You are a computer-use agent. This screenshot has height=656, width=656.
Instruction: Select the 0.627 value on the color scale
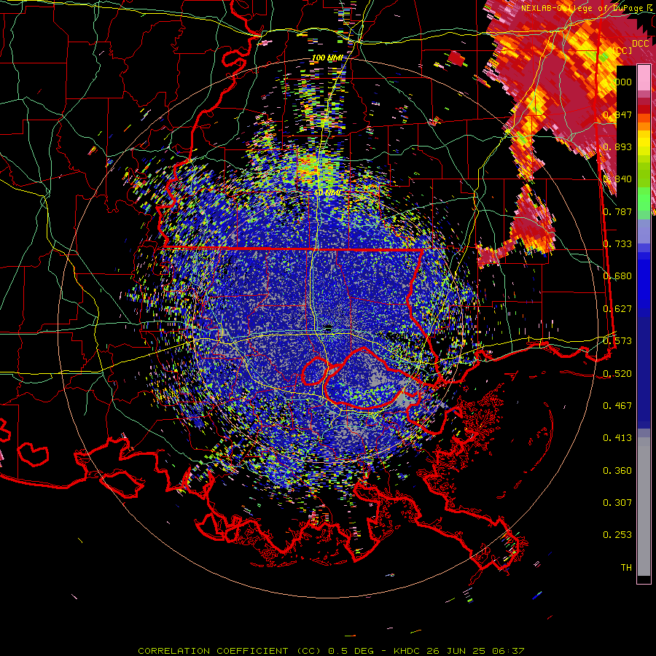click(617, 309)
